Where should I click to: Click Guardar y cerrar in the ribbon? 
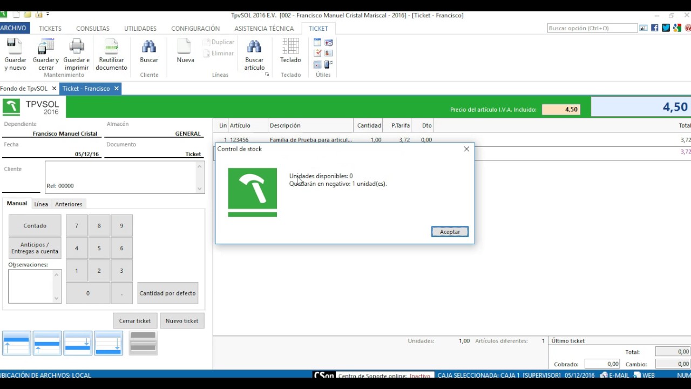coord(46,55)
